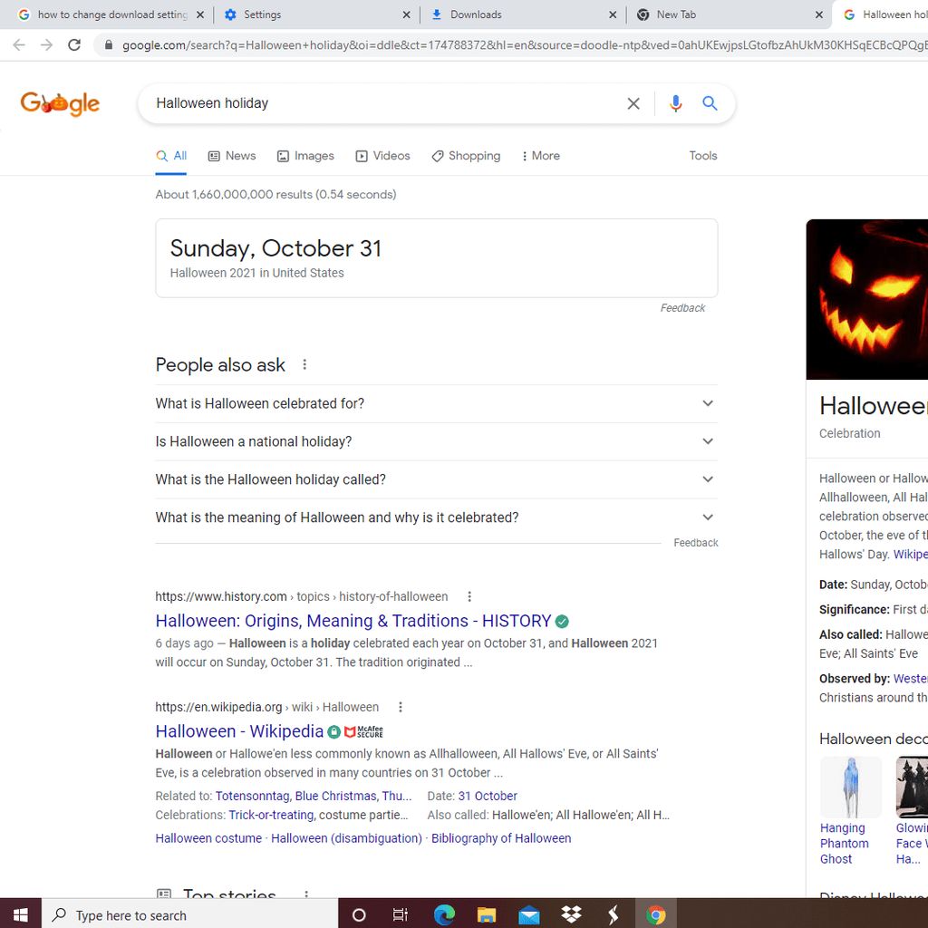The width and height of the screenshot is (928, 928).
Task: Open People also ask options menu
Action: (x=304, y=364)
